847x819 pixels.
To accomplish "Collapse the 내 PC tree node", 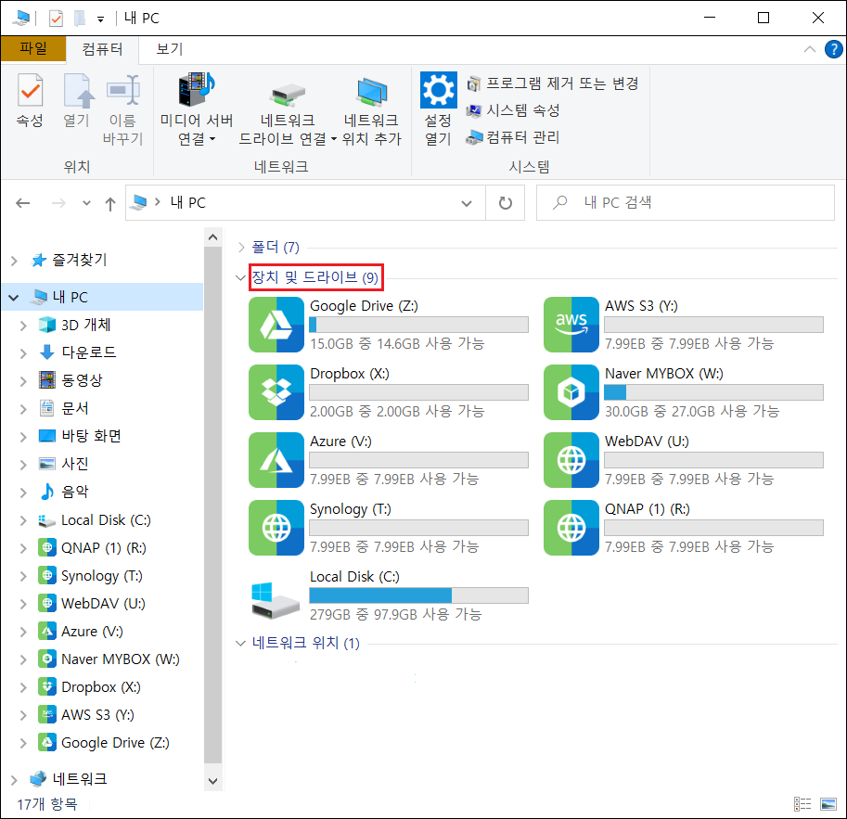I will coord(14,298).
